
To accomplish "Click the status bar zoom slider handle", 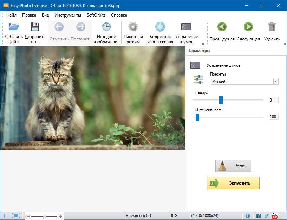I will point(45,217).
